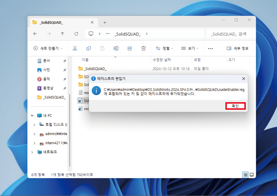Refresh the folder view
Viewport: 277px width, 196px height.
tap(76, 34)
